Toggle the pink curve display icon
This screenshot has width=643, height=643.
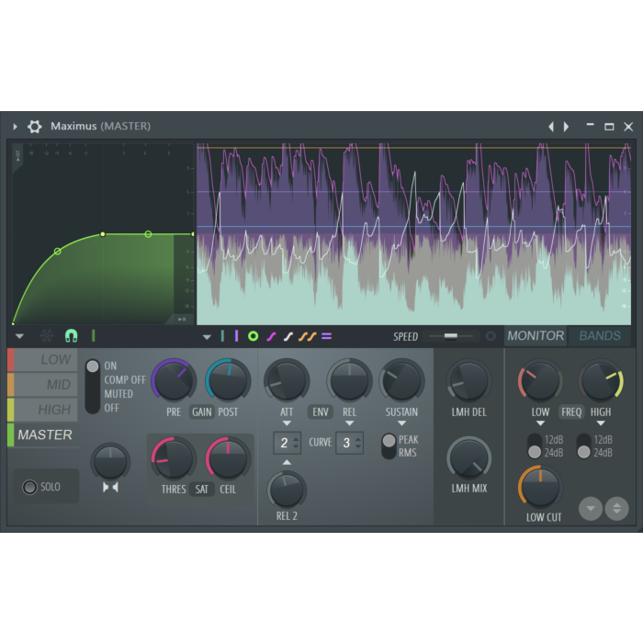[x=271, y=337]
